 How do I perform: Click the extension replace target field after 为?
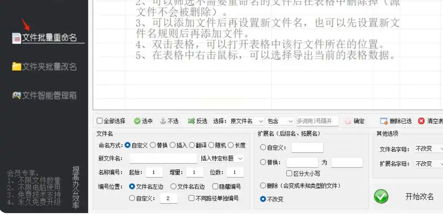tap(347, 162)
